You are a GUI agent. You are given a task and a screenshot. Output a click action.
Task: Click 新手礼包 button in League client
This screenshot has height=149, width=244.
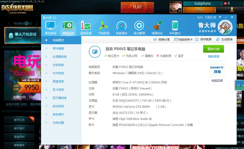(19, 120)
